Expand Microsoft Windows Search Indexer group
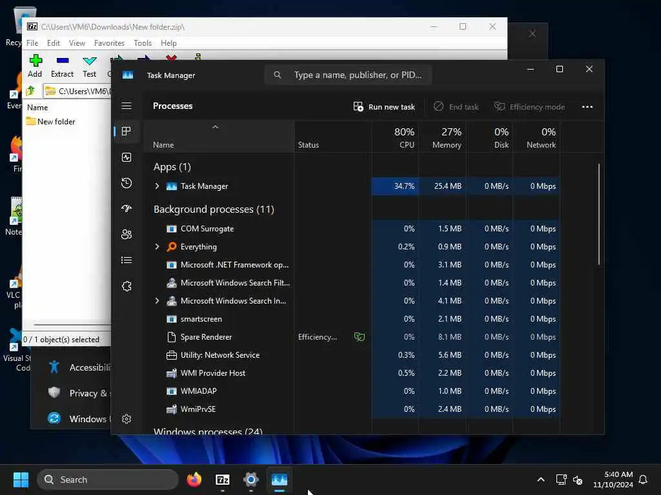The width and height of the screenshot is (661, 495). pyautogui.click(x=158, y=300)
